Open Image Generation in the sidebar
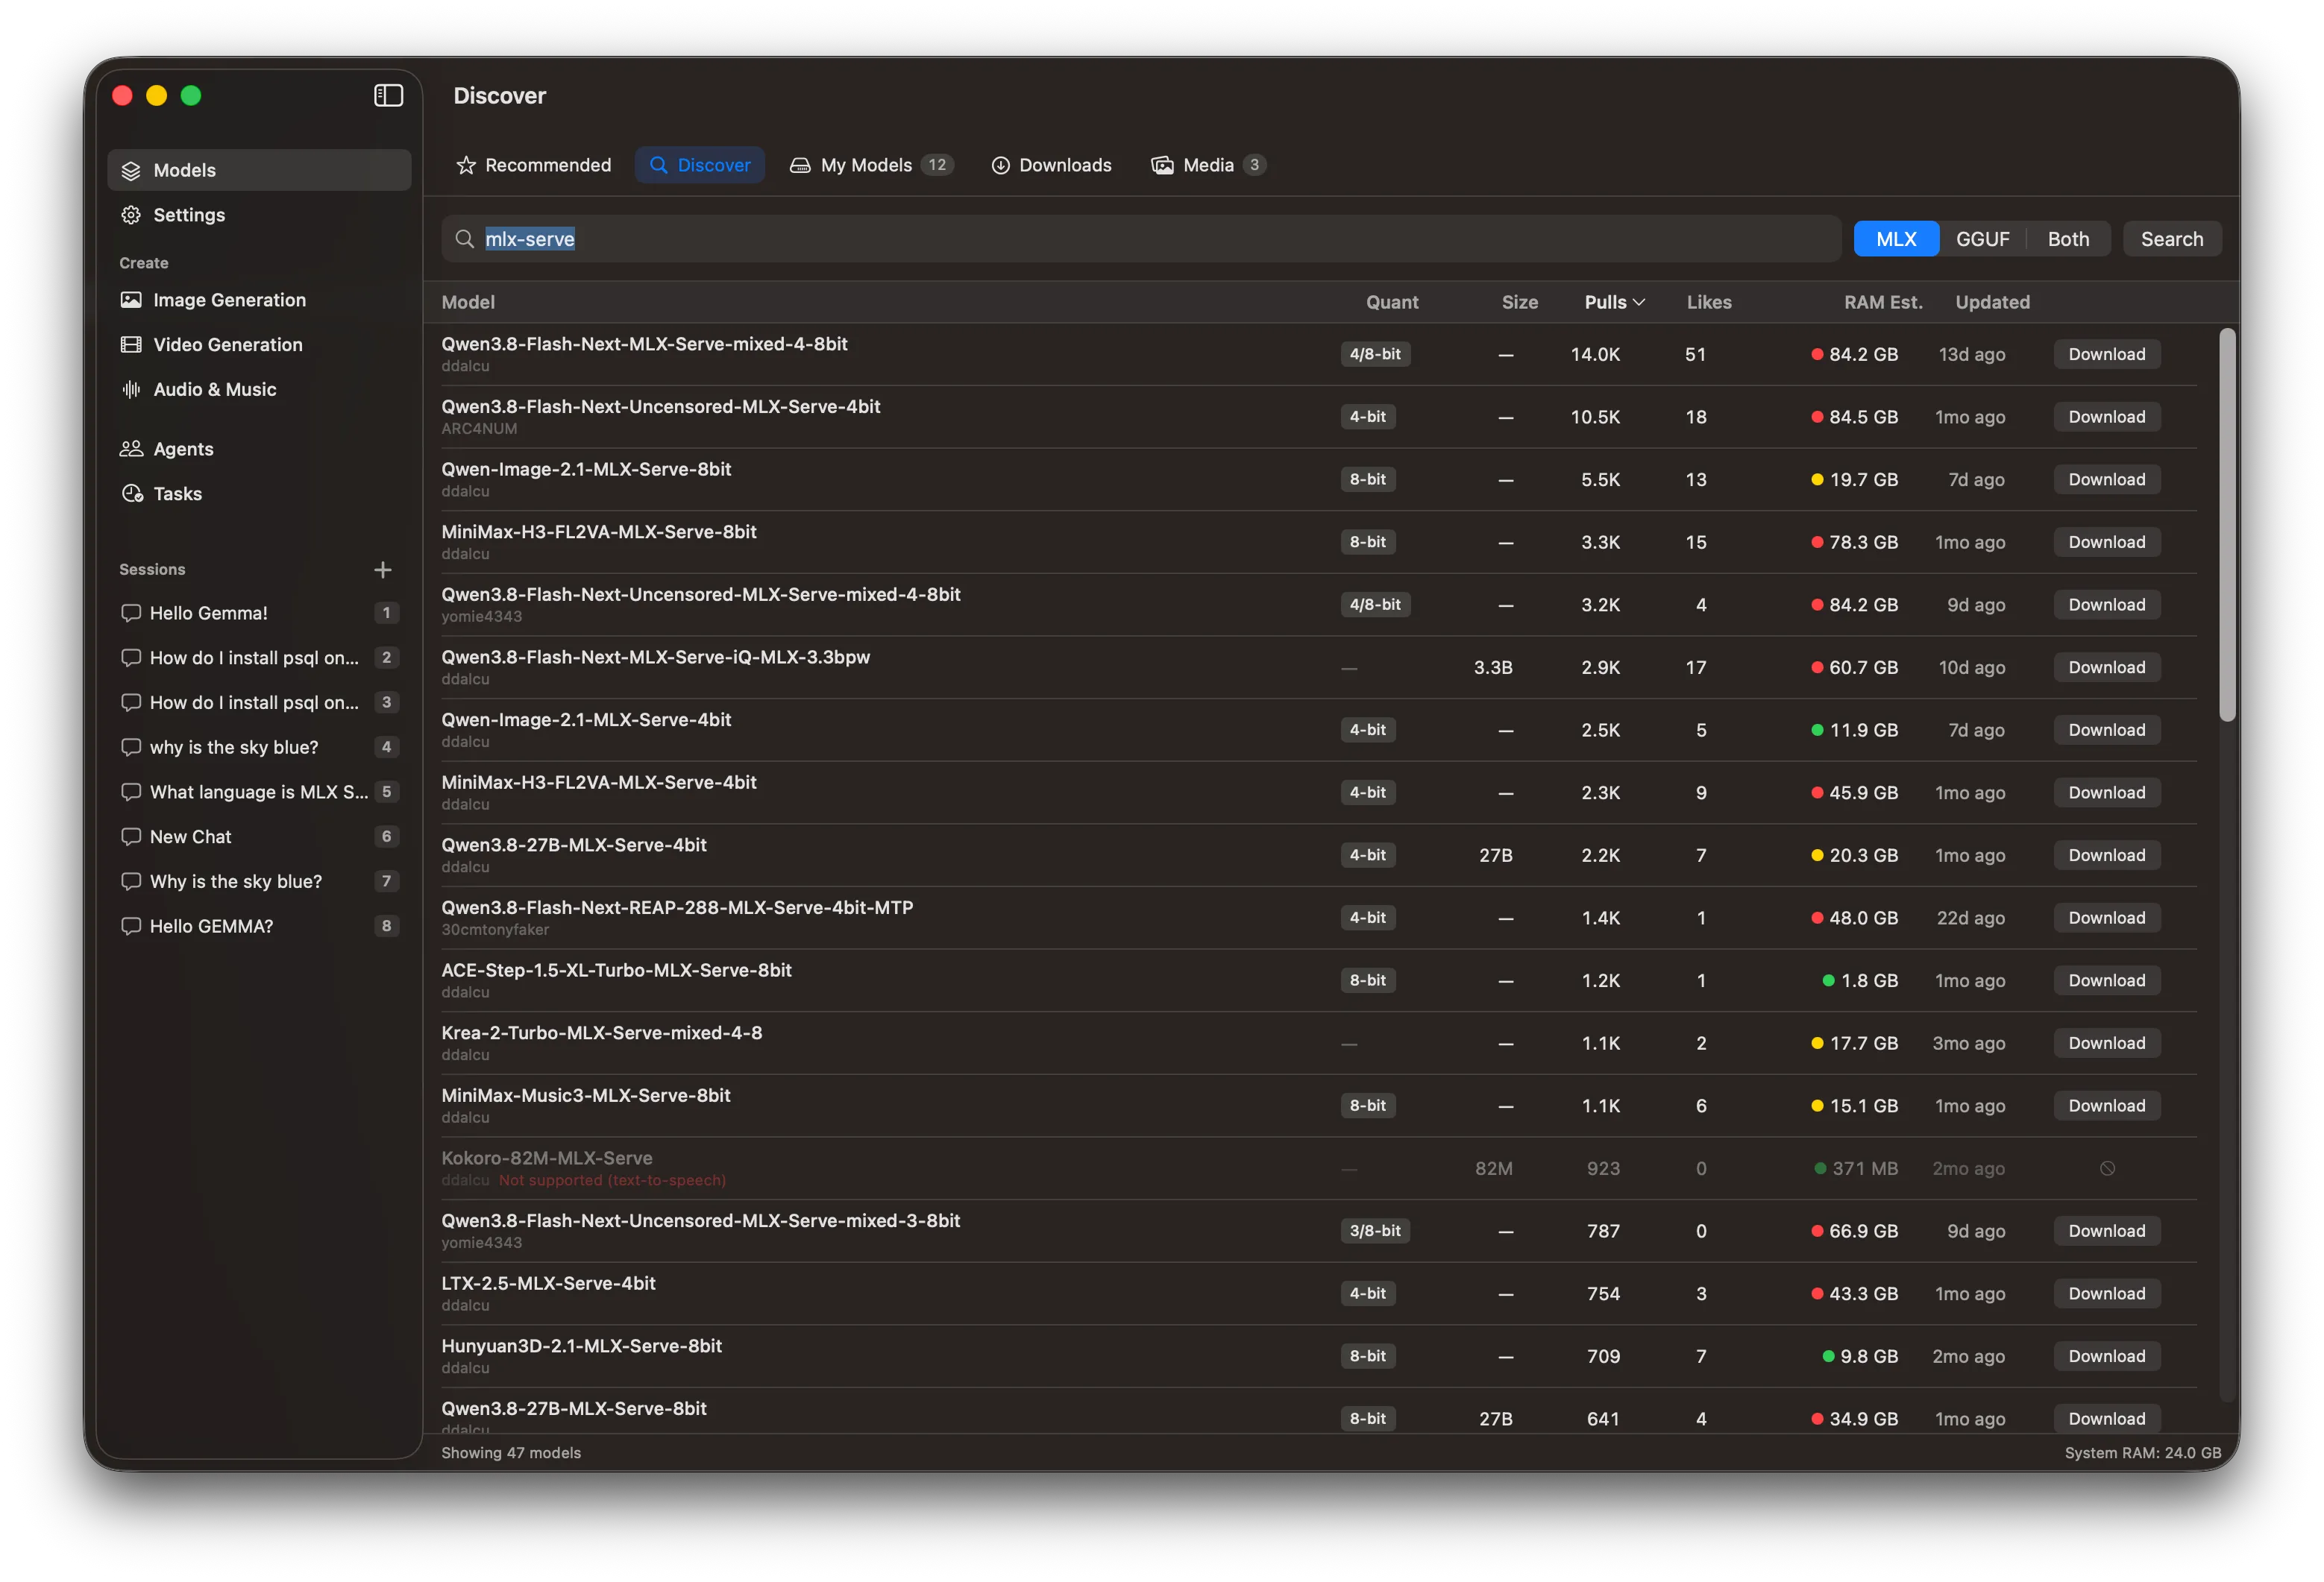2324x1582 pixels. [x=259, y=300]
